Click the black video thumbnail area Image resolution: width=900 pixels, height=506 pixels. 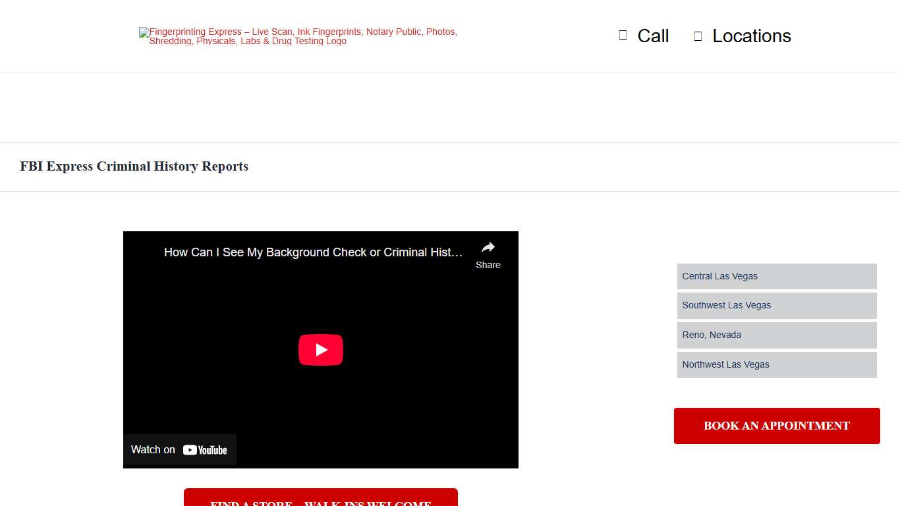click(x=395, y=395)
